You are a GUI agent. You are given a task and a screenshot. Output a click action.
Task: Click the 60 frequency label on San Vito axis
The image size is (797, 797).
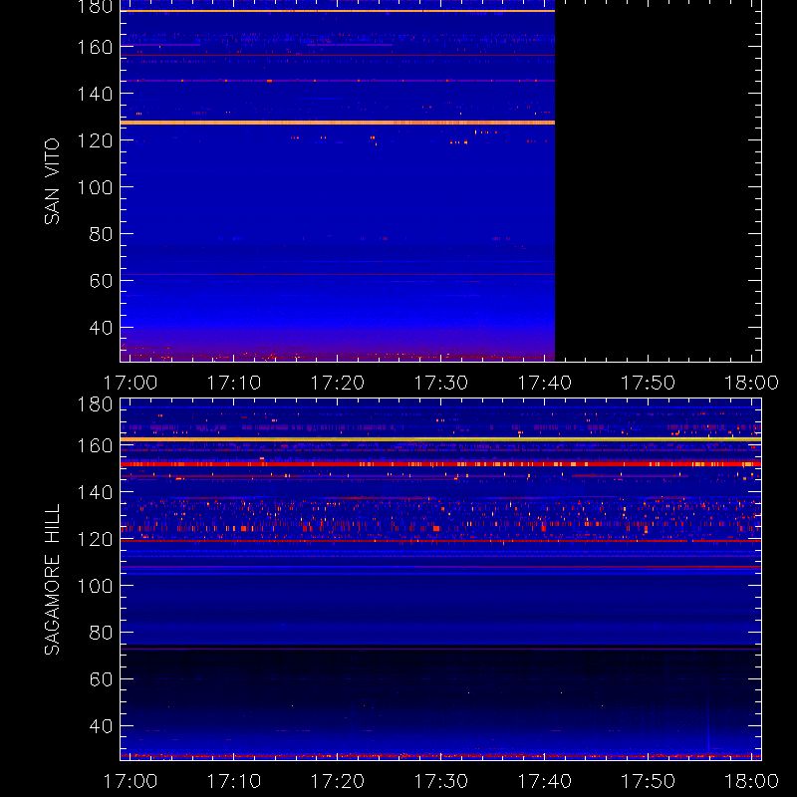click(x=102, y=281)
